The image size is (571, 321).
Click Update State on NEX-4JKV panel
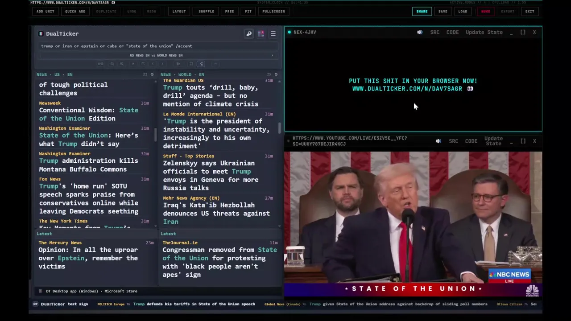pyautogui.click(x=484, y=32)
